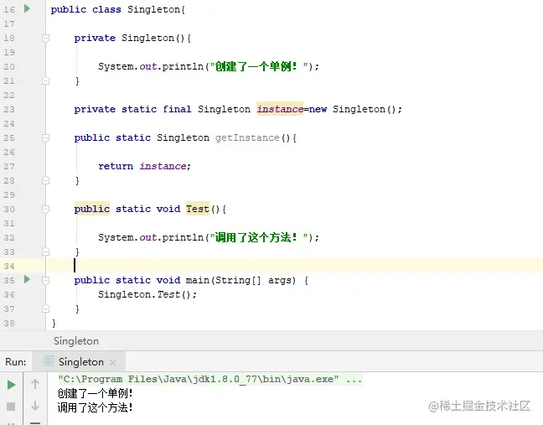Run the main method from the line 35 gutter arrow
The width and height of the screenshot is (543, 425).
click(27, 279)
